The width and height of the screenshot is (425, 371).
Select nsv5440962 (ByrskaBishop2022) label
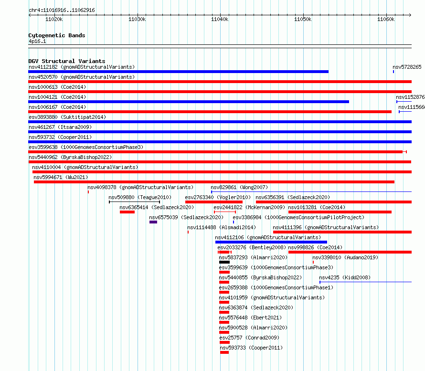(70, 157)
